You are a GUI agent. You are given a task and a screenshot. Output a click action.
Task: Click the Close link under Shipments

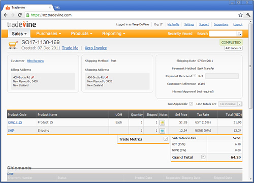(x=10, y=174)
